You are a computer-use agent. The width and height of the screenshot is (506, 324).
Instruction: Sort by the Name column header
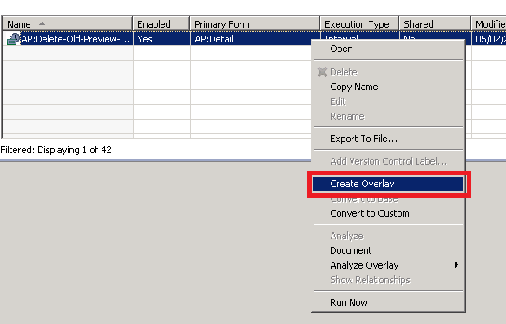pos(68,24)
